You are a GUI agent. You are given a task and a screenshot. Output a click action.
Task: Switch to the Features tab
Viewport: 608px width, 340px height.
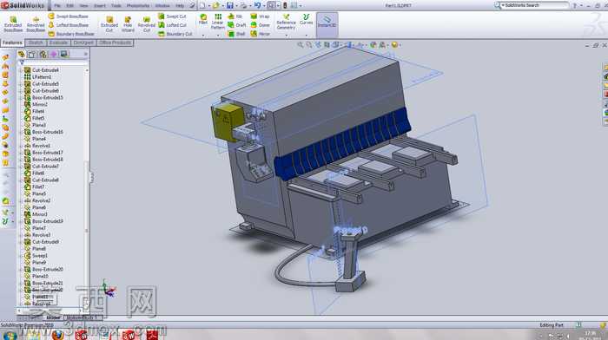(x=12, y=42)
